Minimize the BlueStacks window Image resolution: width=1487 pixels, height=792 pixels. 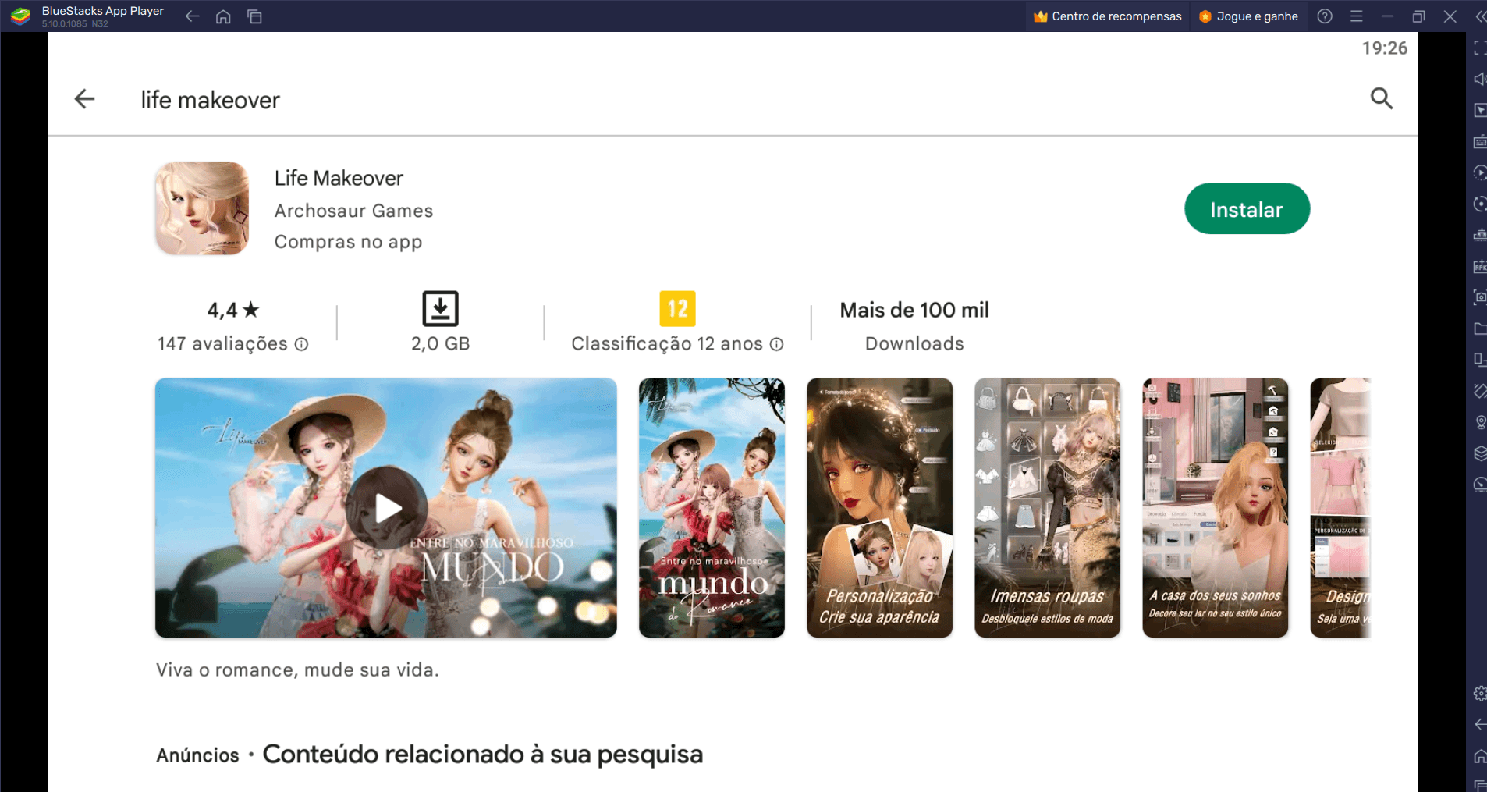(1387, 16)
